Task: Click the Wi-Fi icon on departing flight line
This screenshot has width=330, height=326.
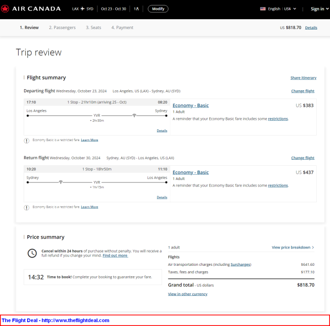Action: tap(134, 115)
